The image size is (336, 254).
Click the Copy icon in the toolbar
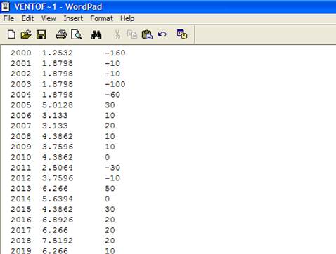tap(132, 34)
